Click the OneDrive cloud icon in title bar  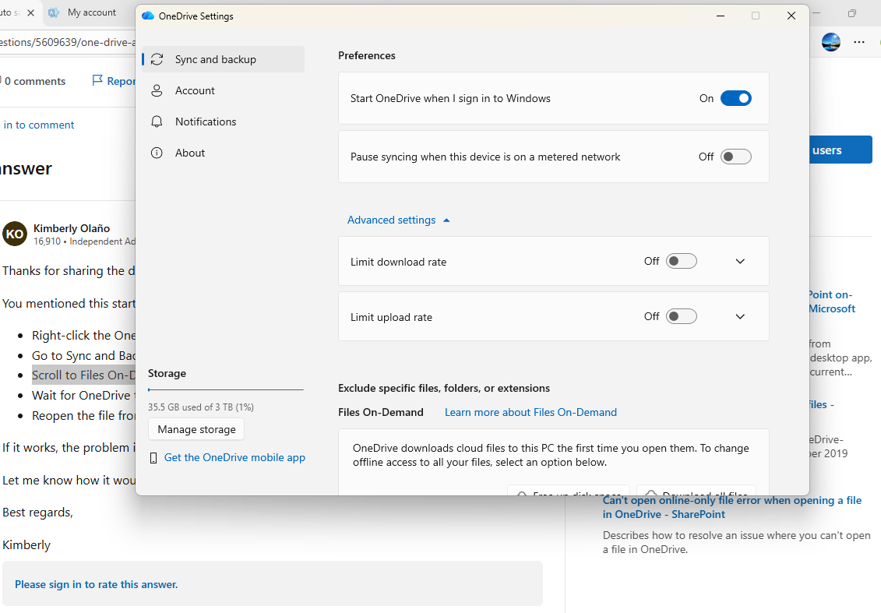(x=151, y=16)
